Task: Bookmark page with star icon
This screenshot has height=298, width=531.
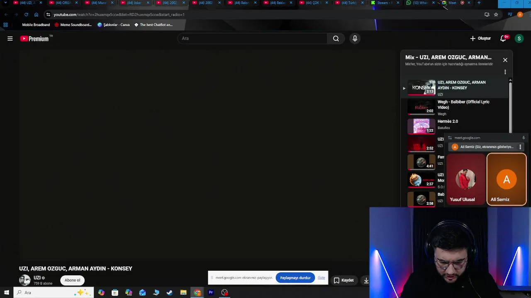Action: click(x=496, y=14)
